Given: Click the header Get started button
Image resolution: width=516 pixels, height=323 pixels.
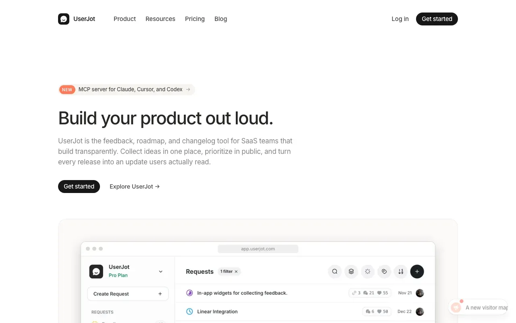Looking at the screenshot, I should tap(437, 19).
